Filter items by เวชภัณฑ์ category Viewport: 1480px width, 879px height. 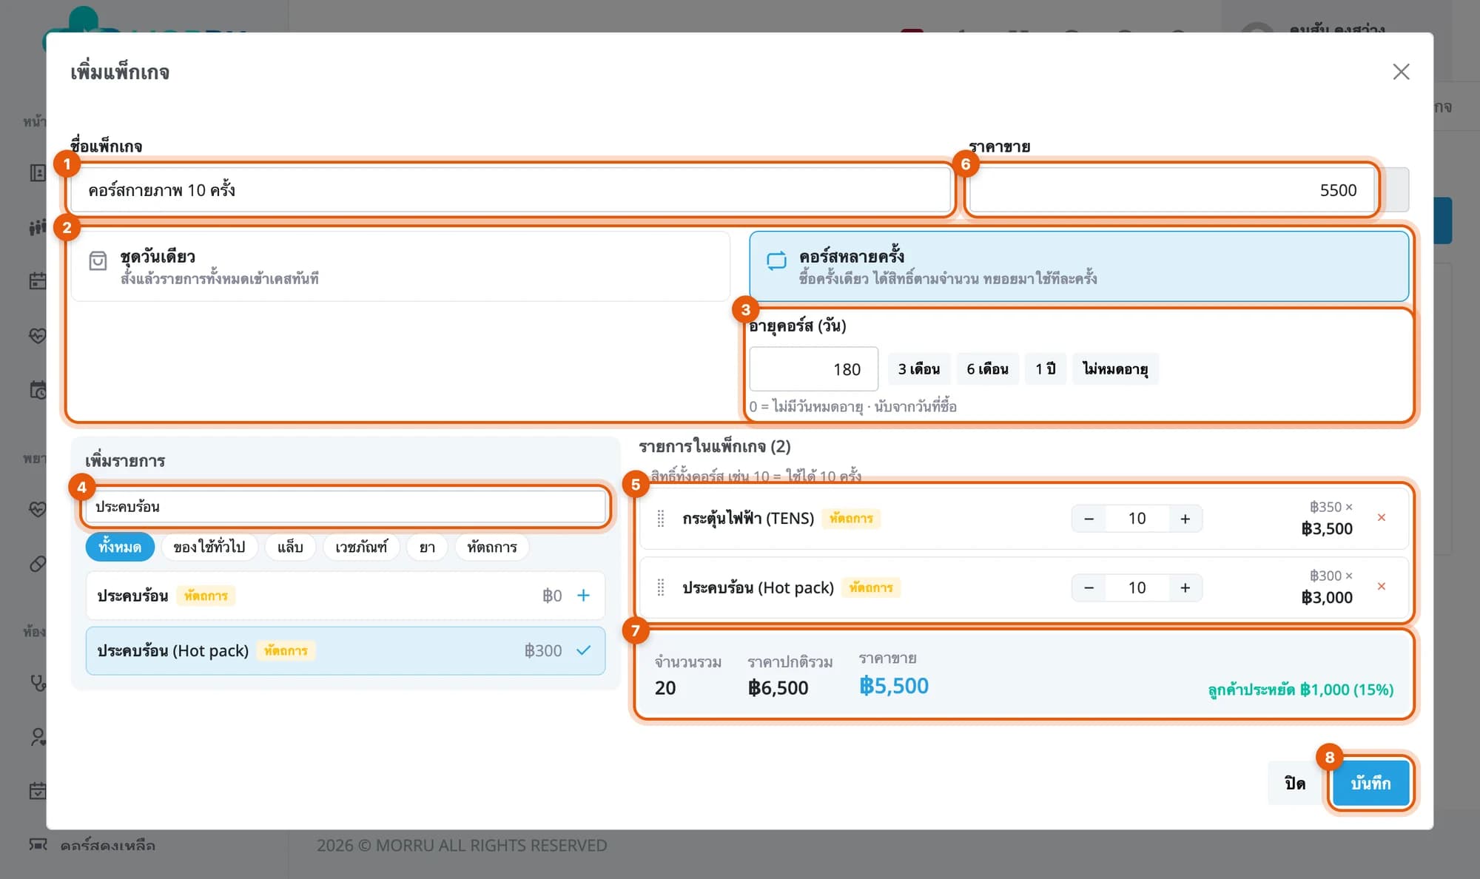361,548
